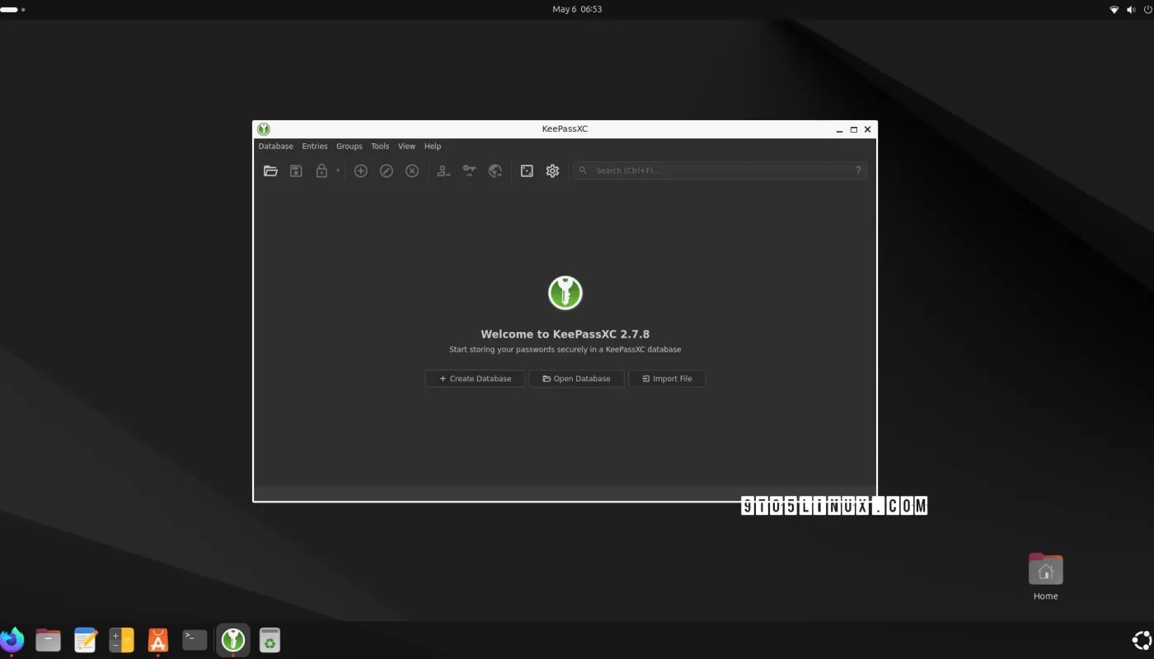
Task: Click the Copy Password key icon
Action: (x=469, y=171)
